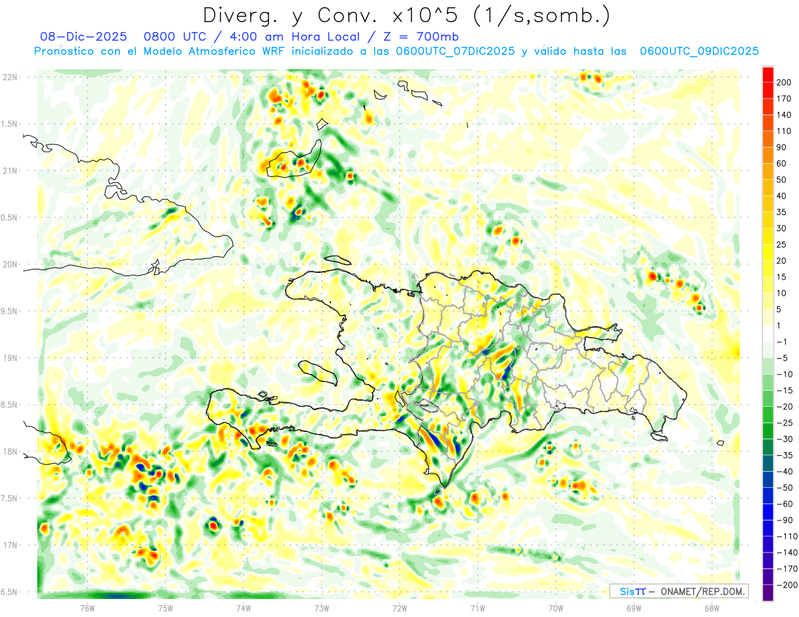Click the longitude label "73W"
This screenshot has width=799, height=617.
pos(322,608)
